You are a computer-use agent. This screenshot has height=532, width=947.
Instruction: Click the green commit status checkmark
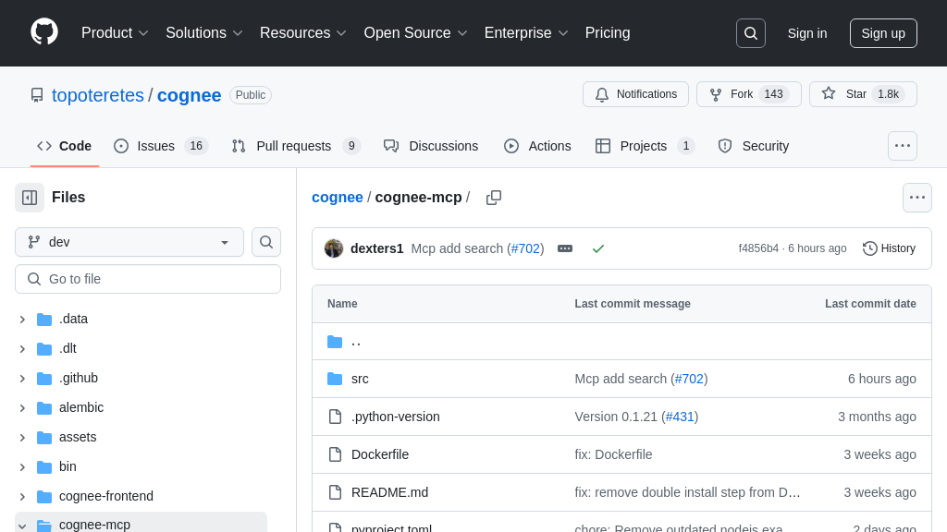point(598,248)
